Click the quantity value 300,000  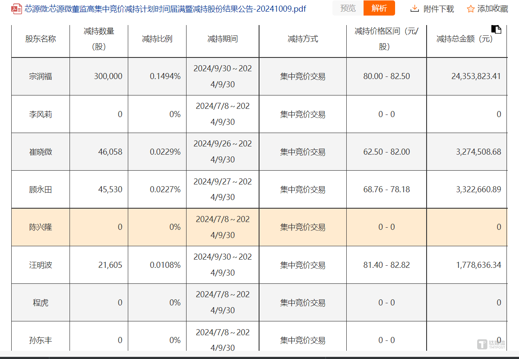108,76
